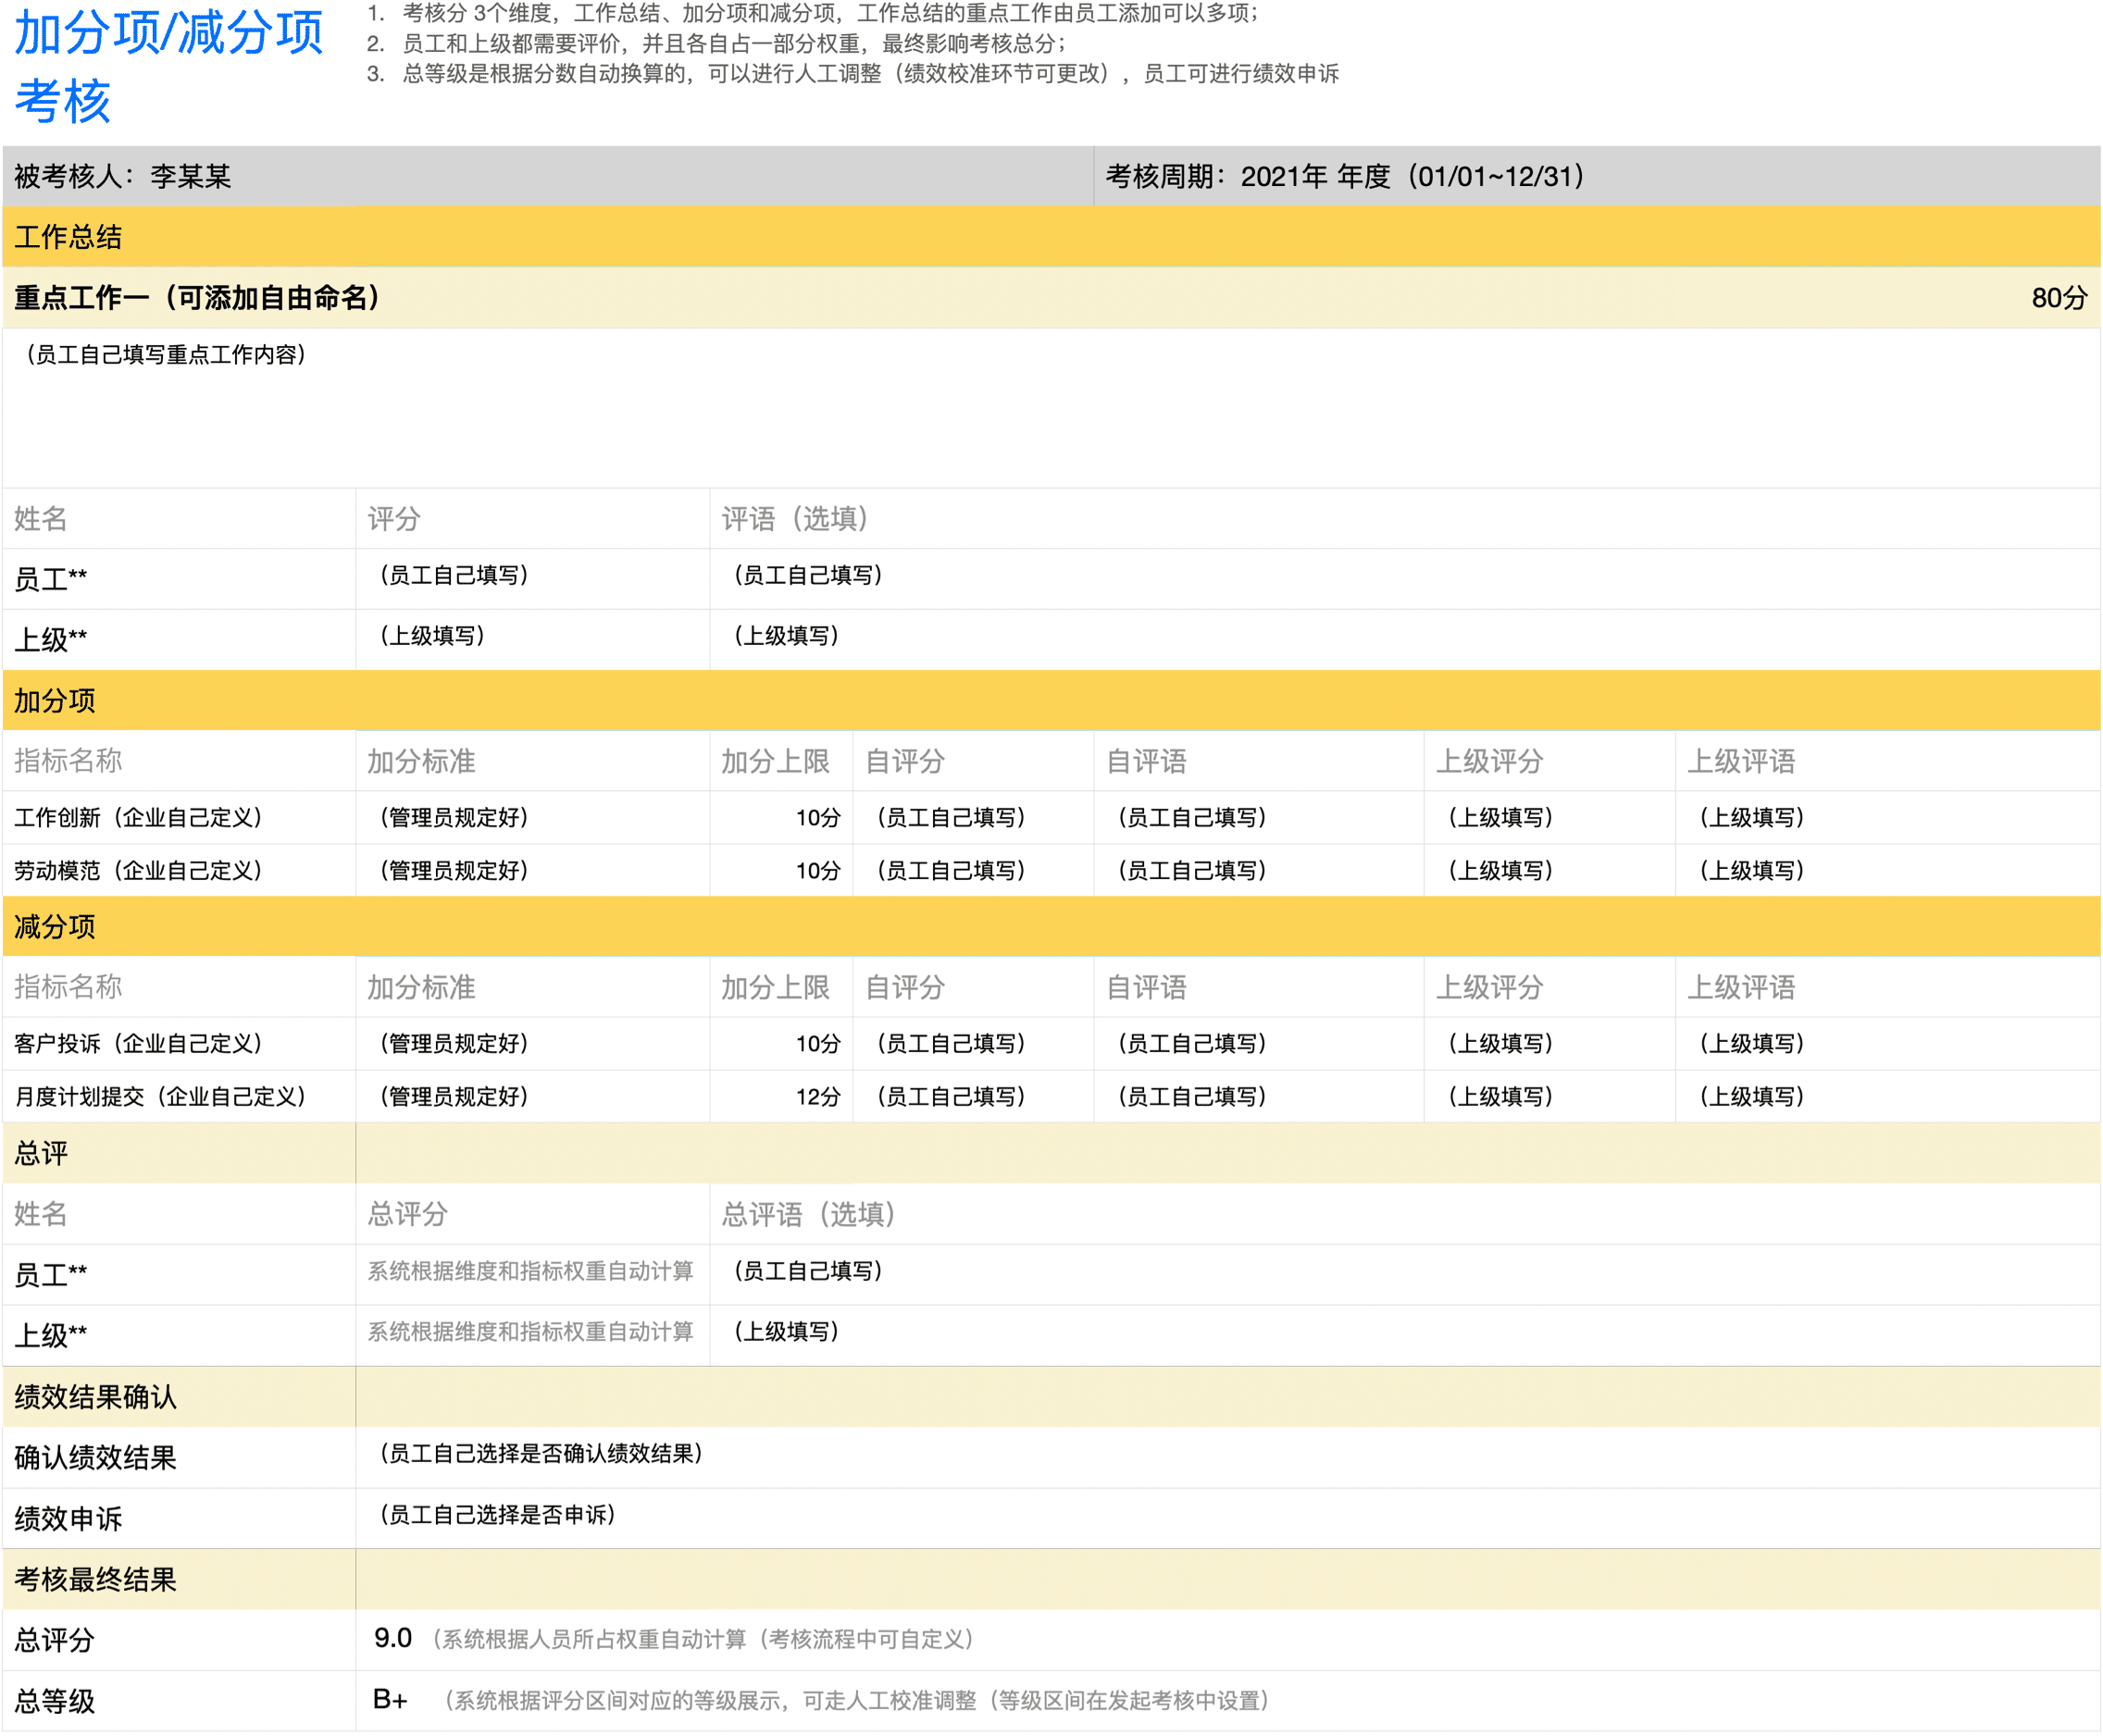The image size is (2103, 1736).
Task: Fill the 上级评分 field in 客户投诉 row
Action: (x=1550, y=1044)
